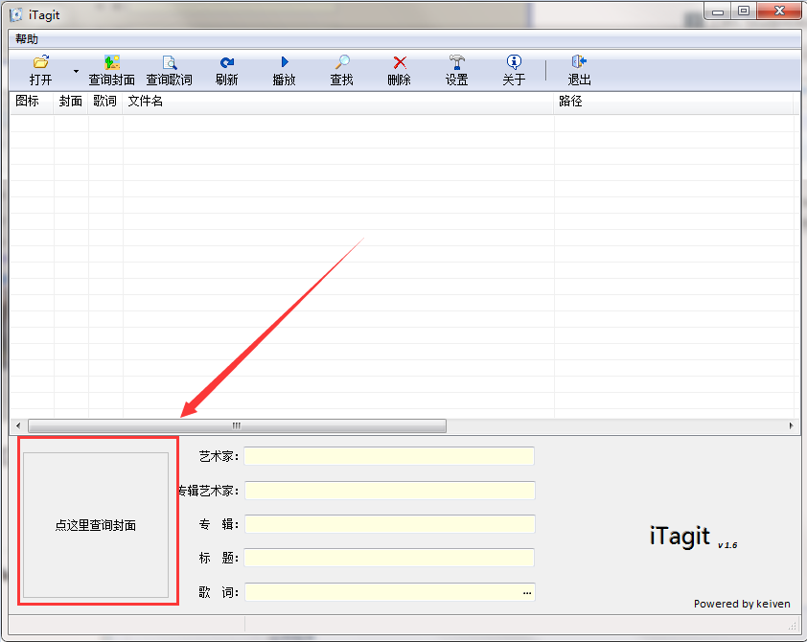Click the 封面 column header
This screenshot has width=807, height=642.
click(71, 102)
